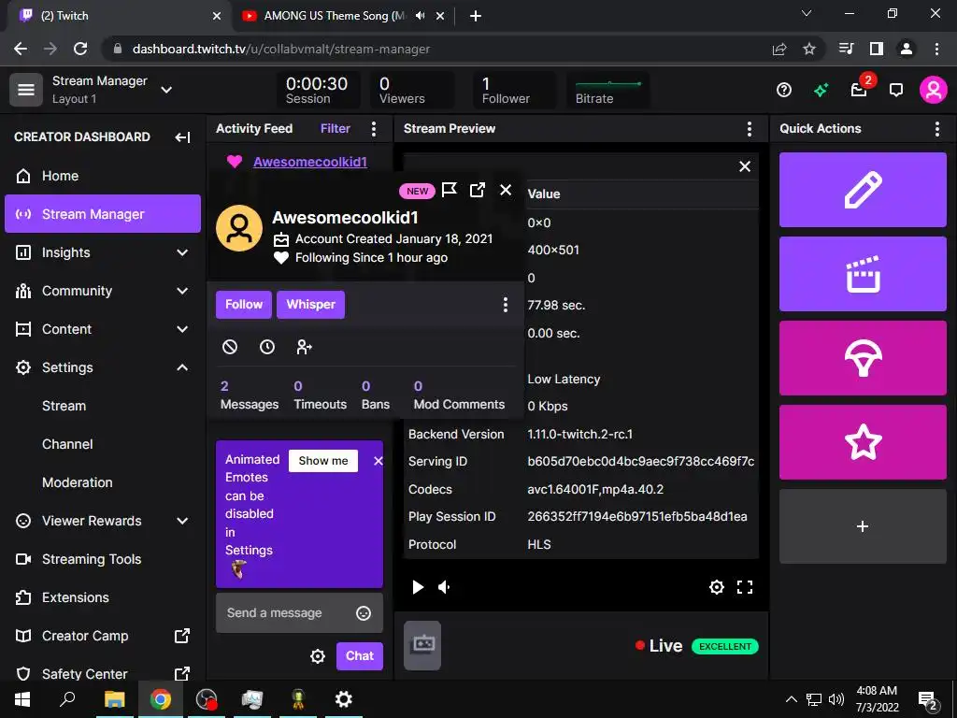Click the star quick action tile
The width and height of the screenshot is (957, 718).
tap(863, 442)
